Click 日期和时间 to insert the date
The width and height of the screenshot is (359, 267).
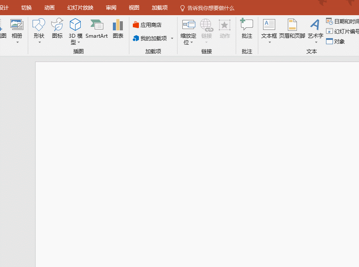tap(343, 21)
